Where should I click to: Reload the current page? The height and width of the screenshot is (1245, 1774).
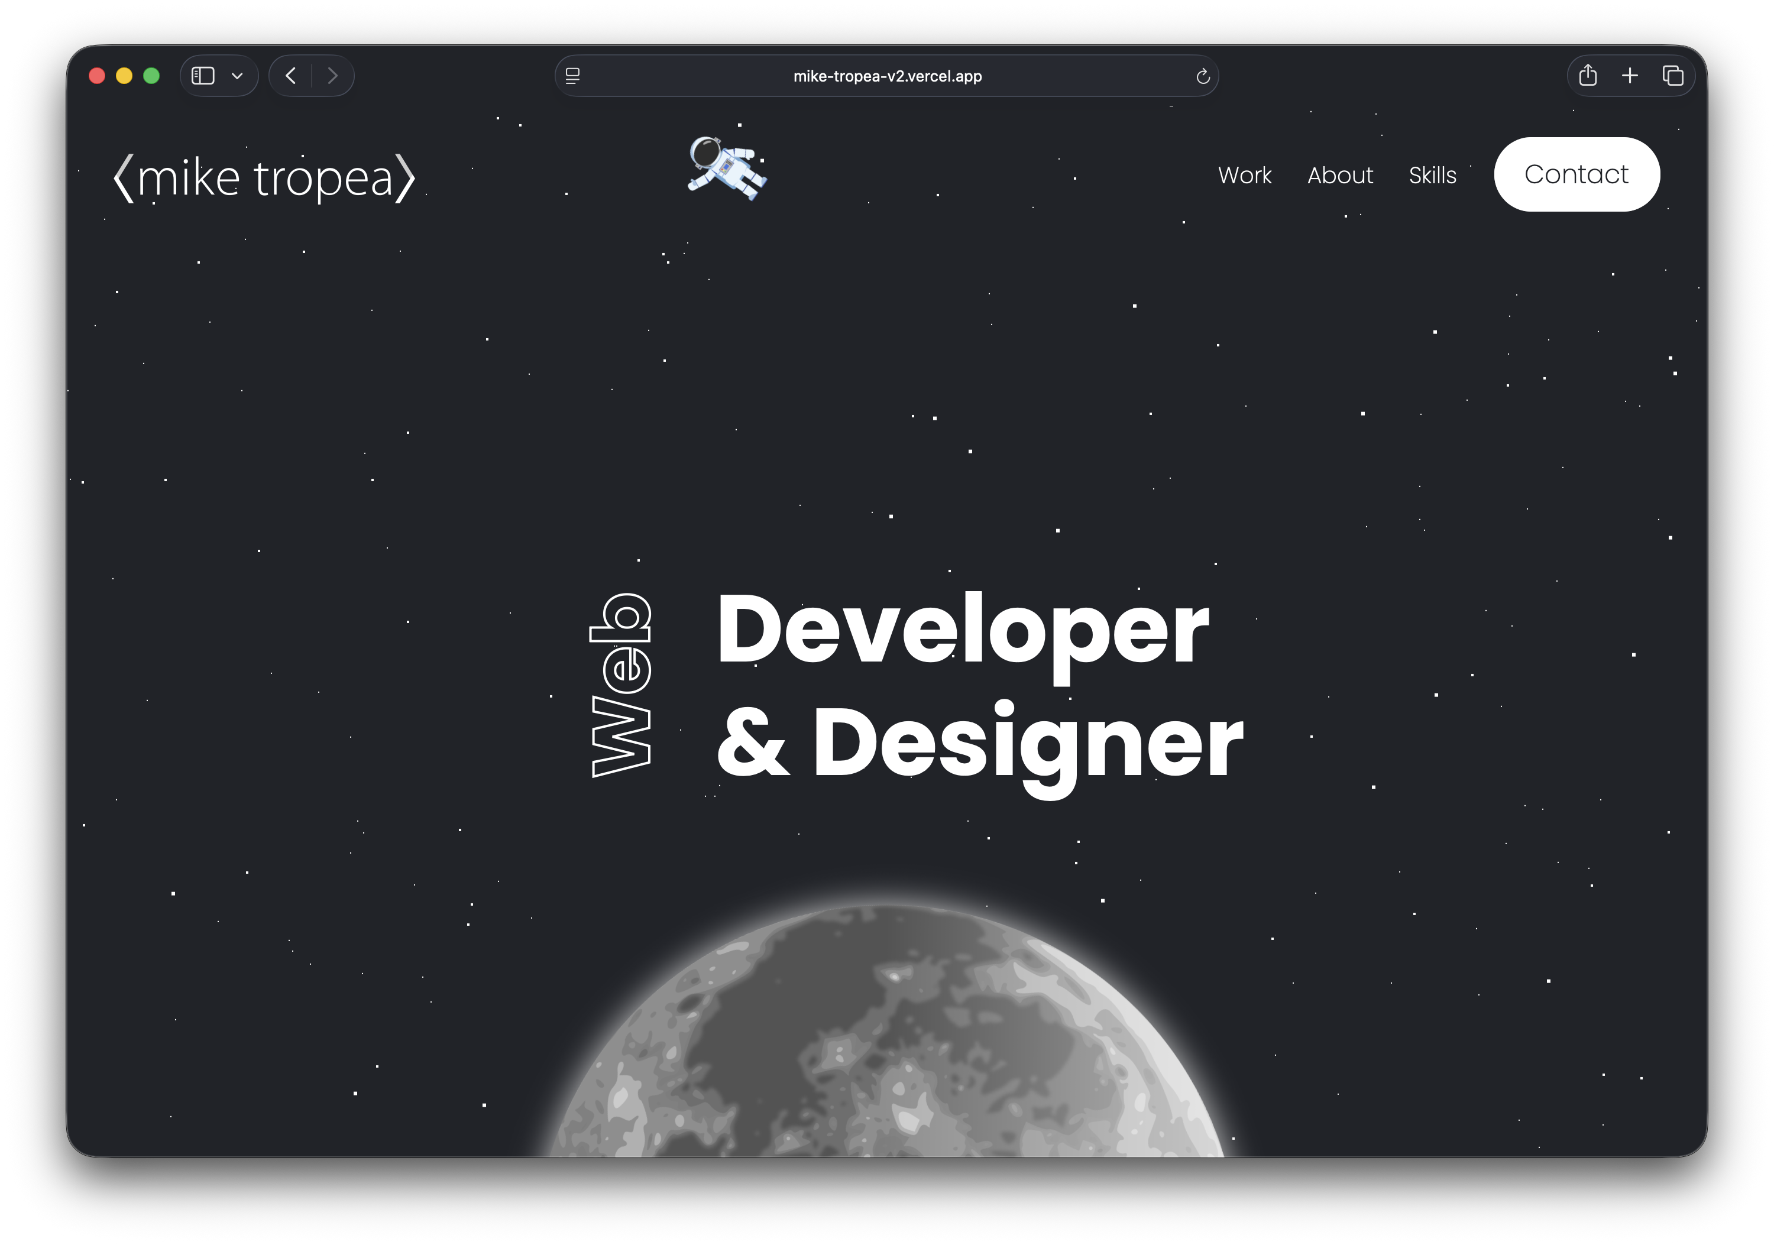point(1202,76)
